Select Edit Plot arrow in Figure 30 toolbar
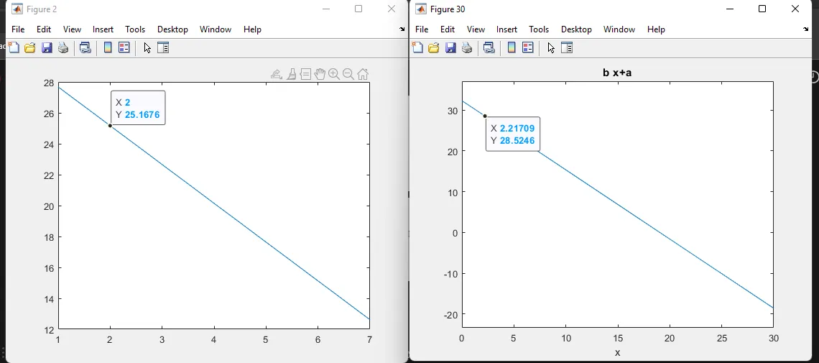 pos(551,48)
